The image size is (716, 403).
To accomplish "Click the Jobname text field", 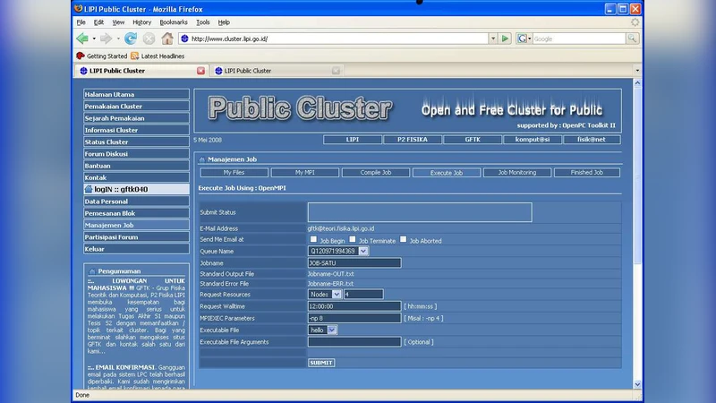I will pyautogui.click(x=354, y=262).
